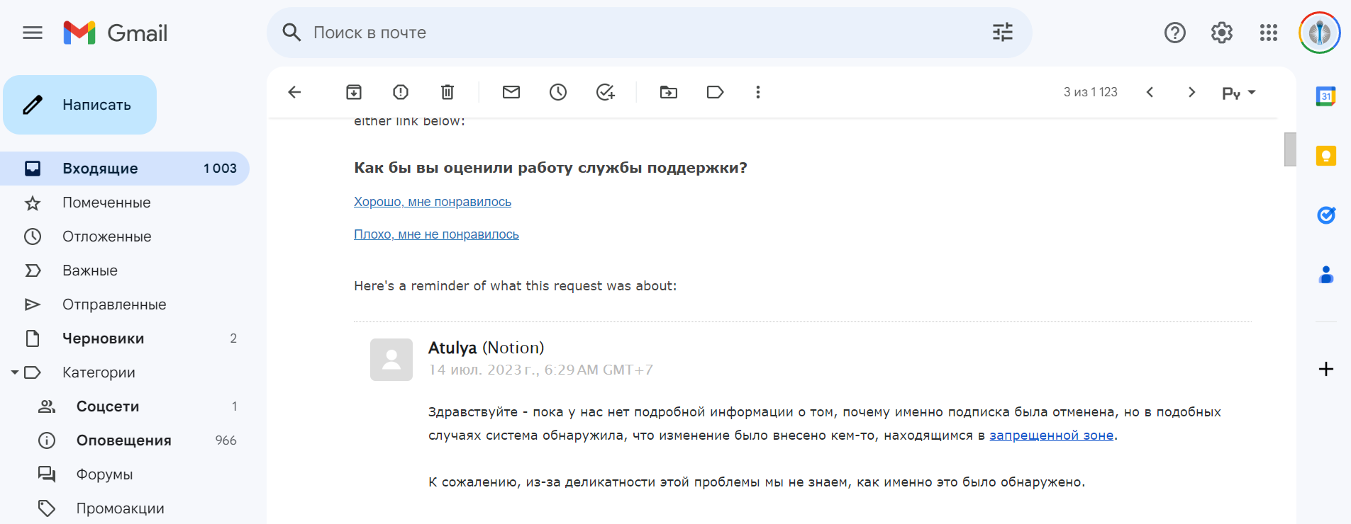Image resolution: width=1351 pixels, height=524 pixels.
Task: Go to the newer email arrow
Action: [1150, 92]
